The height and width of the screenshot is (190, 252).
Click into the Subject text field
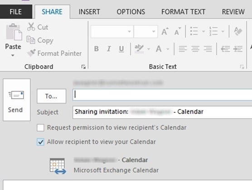click(162, 112)
